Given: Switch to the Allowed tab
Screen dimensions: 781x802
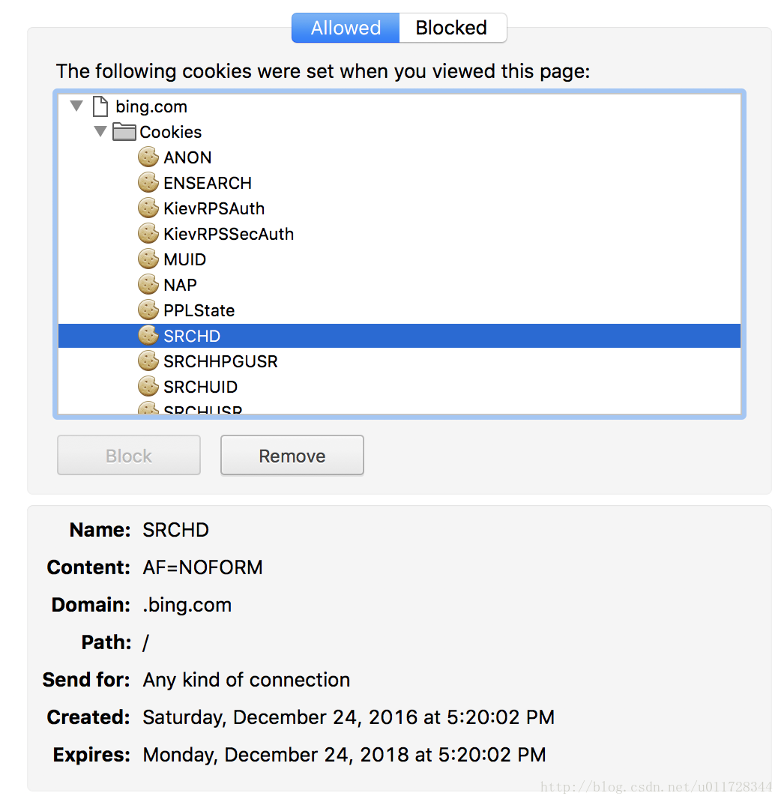Looking at the screenshot, I should tap(346, 28).
